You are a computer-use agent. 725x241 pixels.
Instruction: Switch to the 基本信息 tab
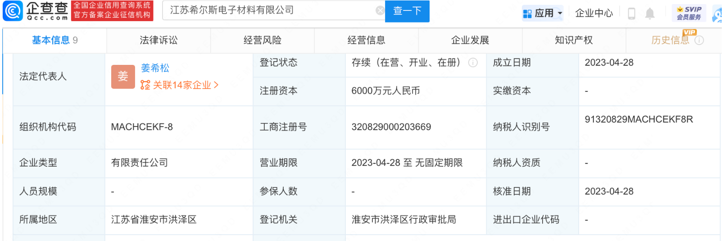click(54, 41)
